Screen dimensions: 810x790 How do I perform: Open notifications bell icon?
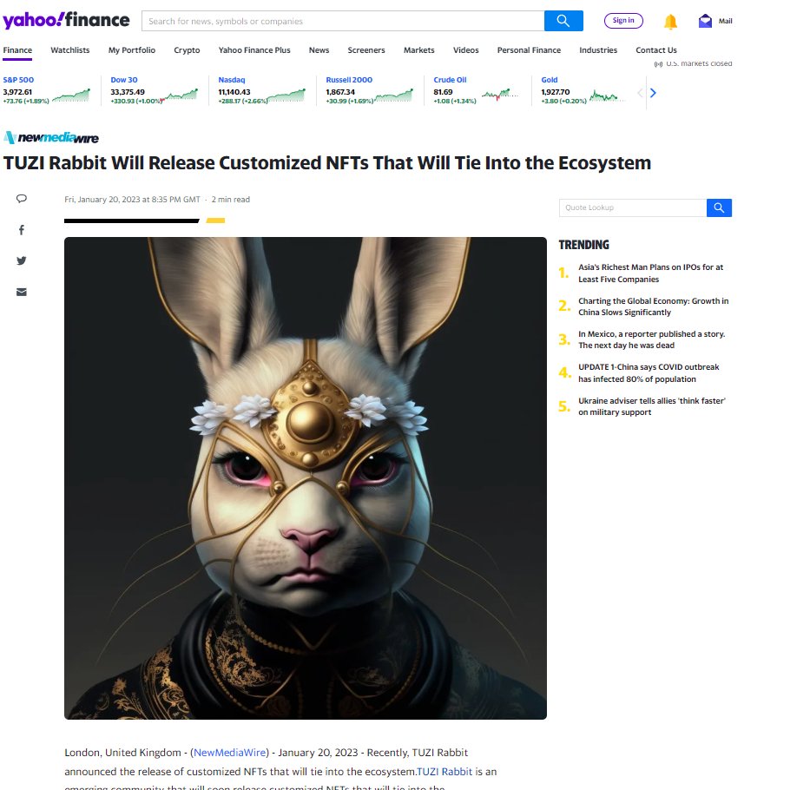tap(670, 21)
